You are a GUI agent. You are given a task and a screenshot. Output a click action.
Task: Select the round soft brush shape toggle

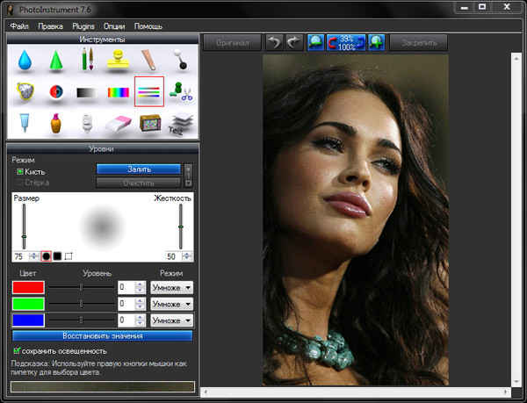point(45,256)
